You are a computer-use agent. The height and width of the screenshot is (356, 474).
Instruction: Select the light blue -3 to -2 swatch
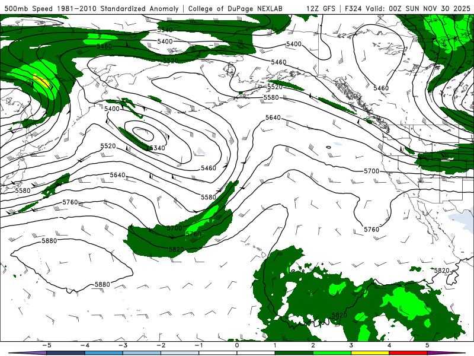(142, 353)
